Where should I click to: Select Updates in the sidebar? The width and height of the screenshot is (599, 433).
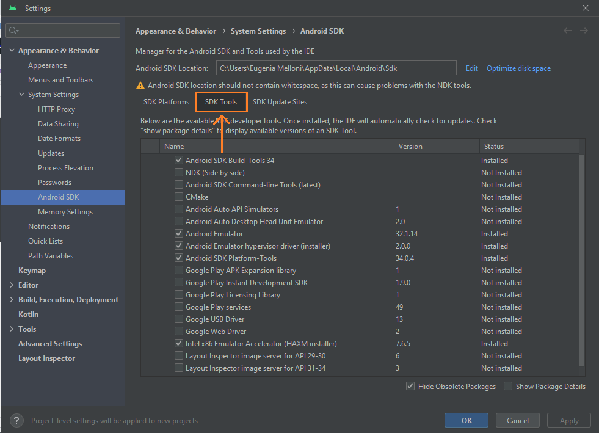click(51, 153)
